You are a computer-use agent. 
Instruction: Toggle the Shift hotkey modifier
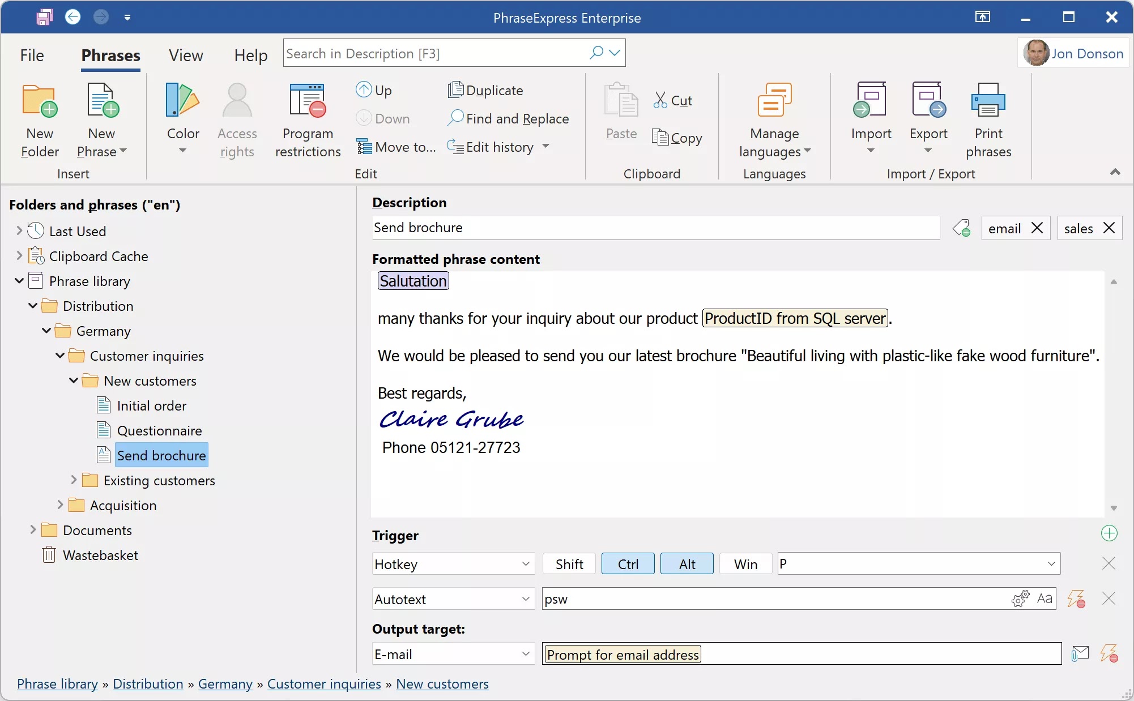point(569,564)
